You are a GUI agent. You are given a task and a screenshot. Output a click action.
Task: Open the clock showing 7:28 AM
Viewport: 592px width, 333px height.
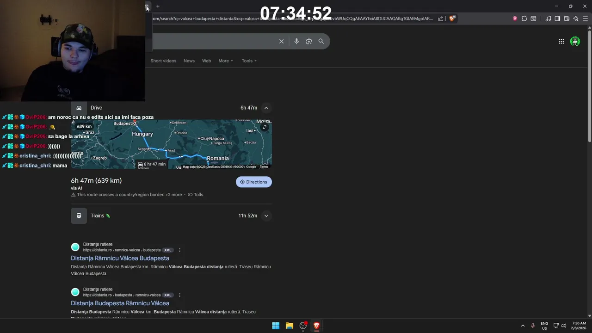point(579,326)
